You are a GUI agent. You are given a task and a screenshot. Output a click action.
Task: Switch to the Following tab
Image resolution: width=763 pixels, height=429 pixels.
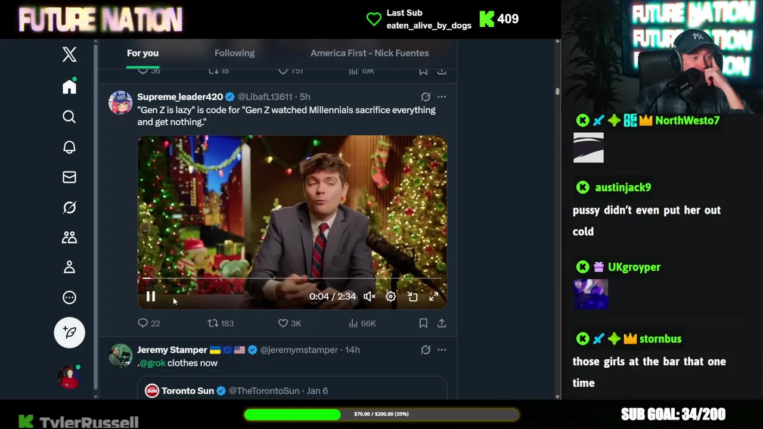(234, 53)
